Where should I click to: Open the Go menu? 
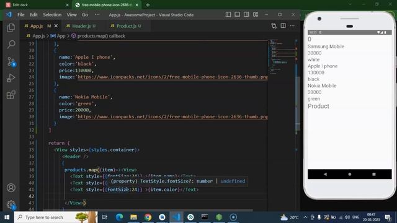85,15
